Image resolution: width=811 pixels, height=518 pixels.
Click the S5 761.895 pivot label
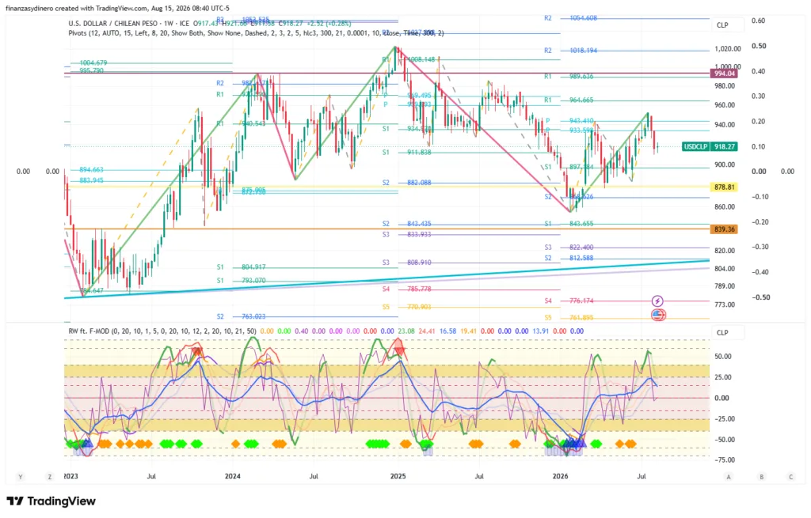569,318
